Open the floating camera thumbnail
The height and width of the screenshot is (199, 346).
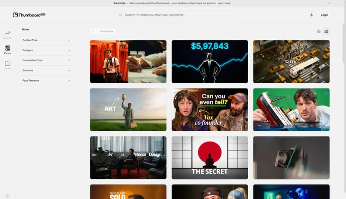pyautogui.click(x=291, y=158)
